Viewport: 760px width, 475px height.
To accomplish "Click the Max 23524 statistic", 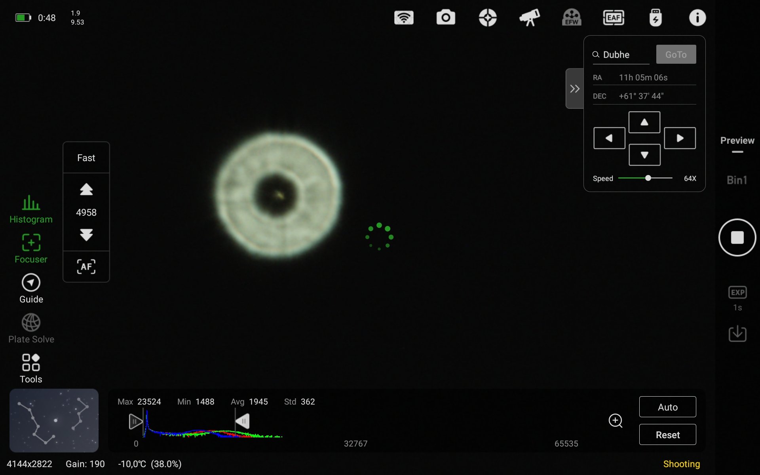I will [x=139, y=402].
